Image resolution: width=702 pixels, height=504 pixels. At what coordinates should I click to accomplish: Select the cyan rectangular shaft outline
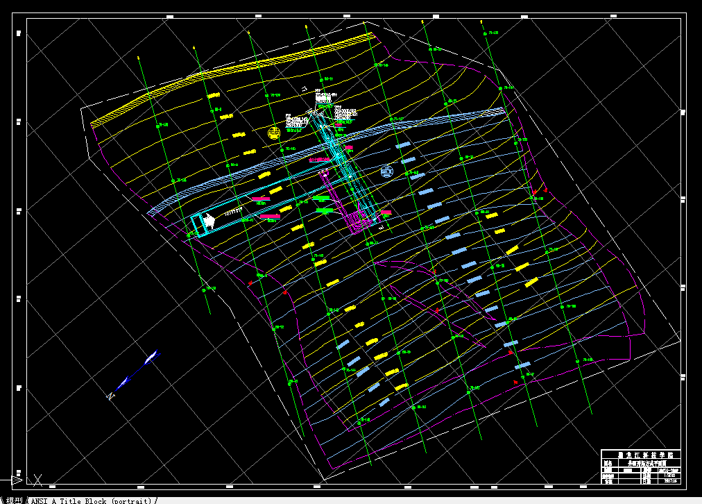(199, 226)
